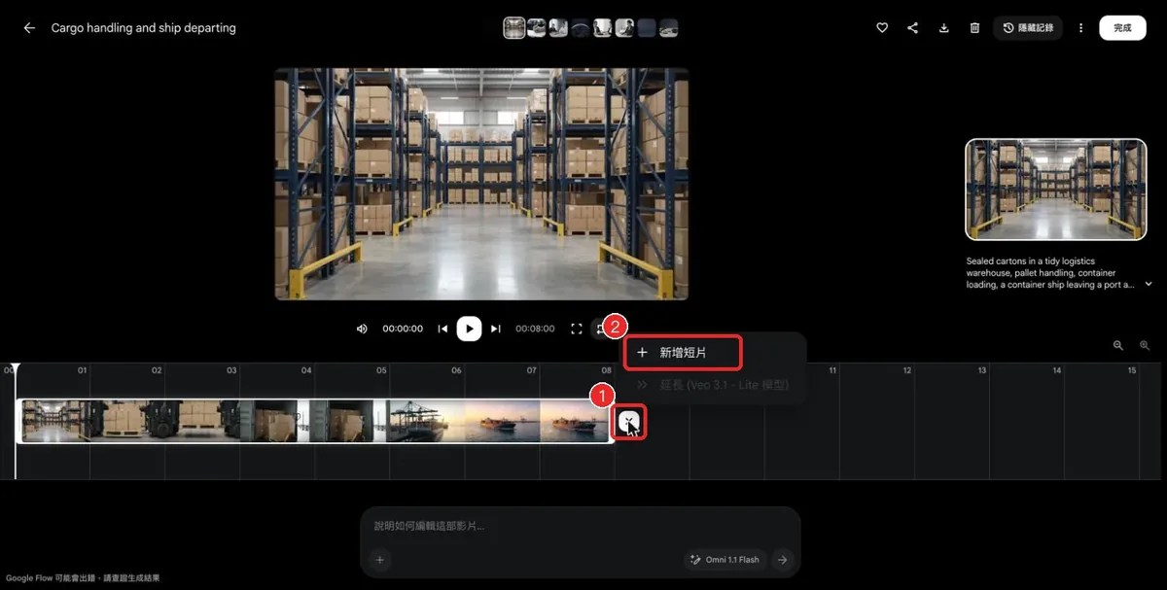Zoom in the timeline with the magnifier-plus icon
The image size is (1167, 590).
tap(1145, 345)
